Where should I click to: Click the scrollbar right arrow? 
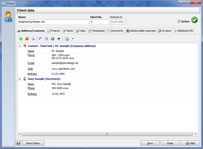point(196,134)
